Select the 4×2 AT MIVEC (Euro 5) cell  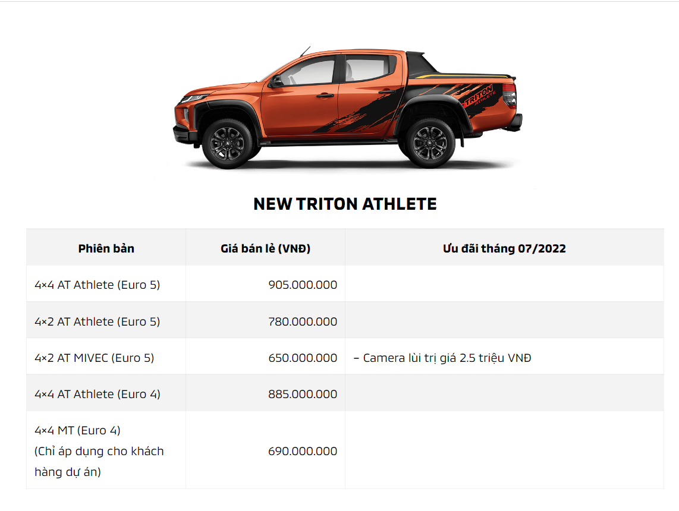click(106, 357)
